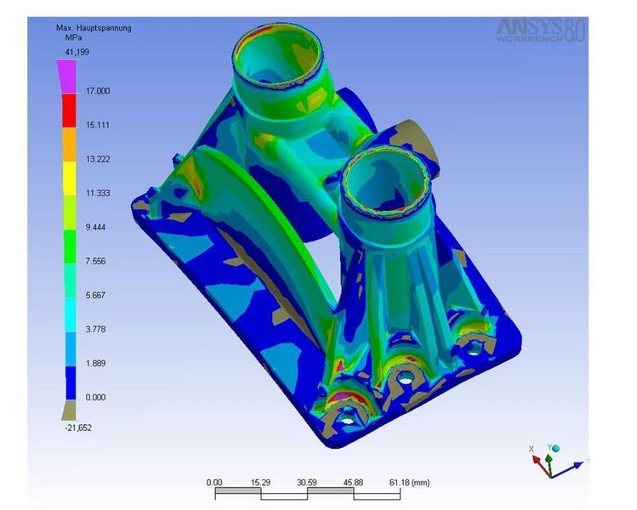Click the cyan isometric ball on the triad
The image size is (637, 510).
click(556, 448)
